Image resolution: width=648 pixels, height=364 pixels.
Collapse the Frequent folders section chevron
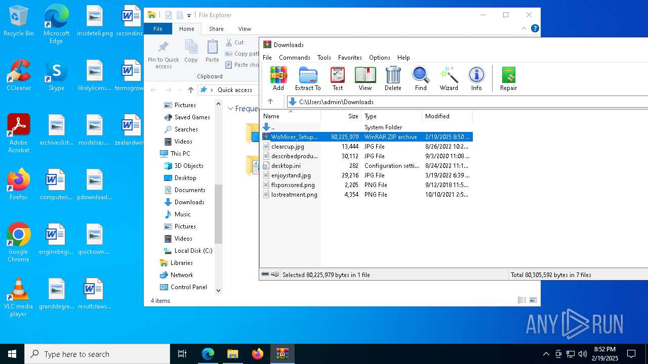(230, 109)
